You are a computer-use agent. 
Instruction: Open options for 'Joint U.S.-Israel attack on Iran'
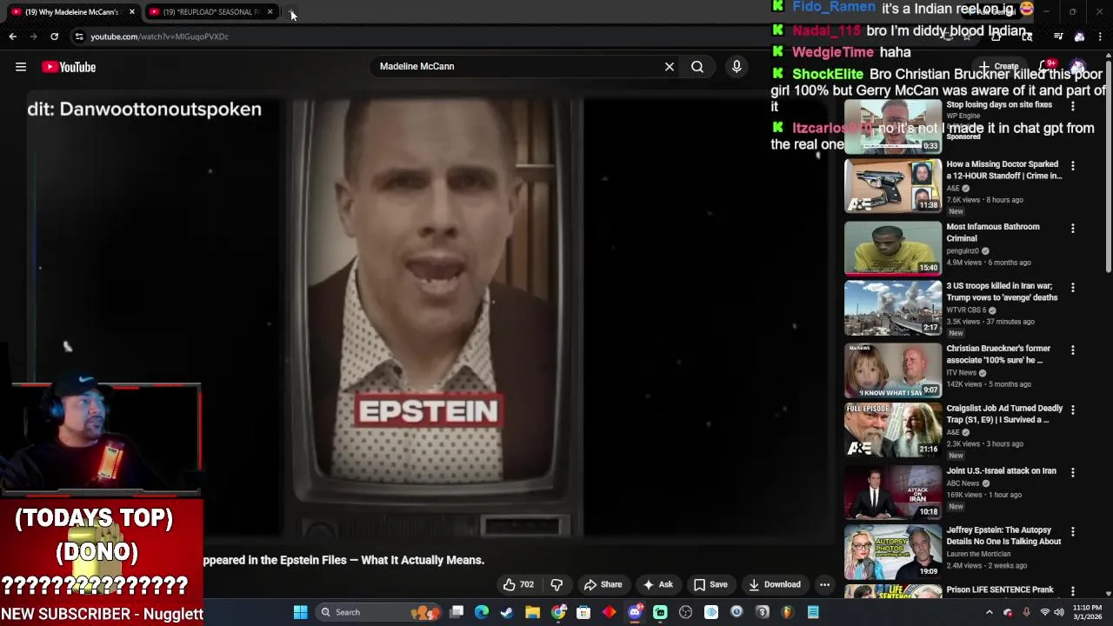point(1073,472)
